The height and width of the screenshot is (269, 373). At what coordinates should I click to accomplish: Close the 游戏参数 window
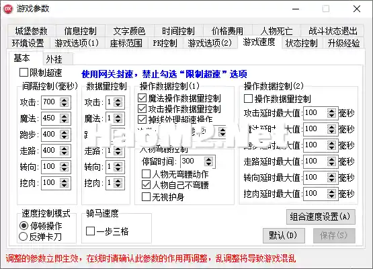357,9
